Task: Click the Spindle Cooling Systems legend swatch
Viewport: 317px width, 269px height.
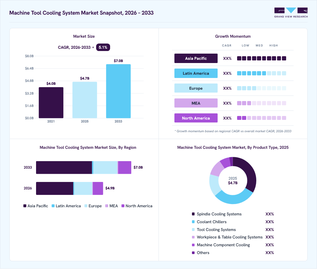Action: (x=193, y=214)
